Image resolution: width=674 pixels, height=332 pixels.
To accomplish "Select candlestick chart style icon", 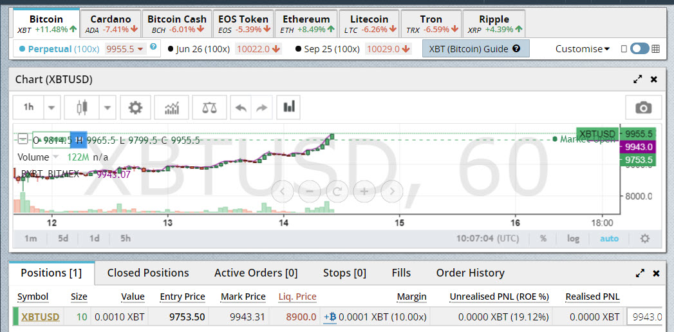I will (82, 107).
